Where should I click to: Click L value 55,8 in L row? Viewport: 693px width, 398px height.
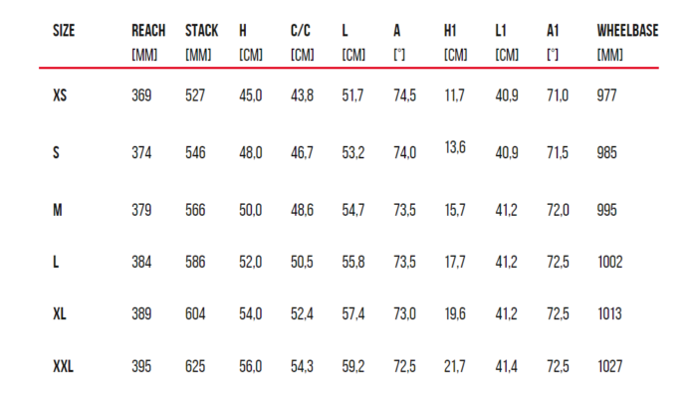click(353, 262)
